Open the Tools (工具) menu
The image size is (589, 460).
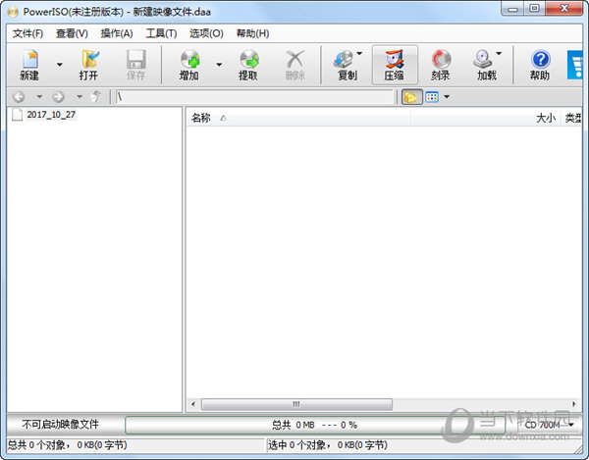point(161,33)
